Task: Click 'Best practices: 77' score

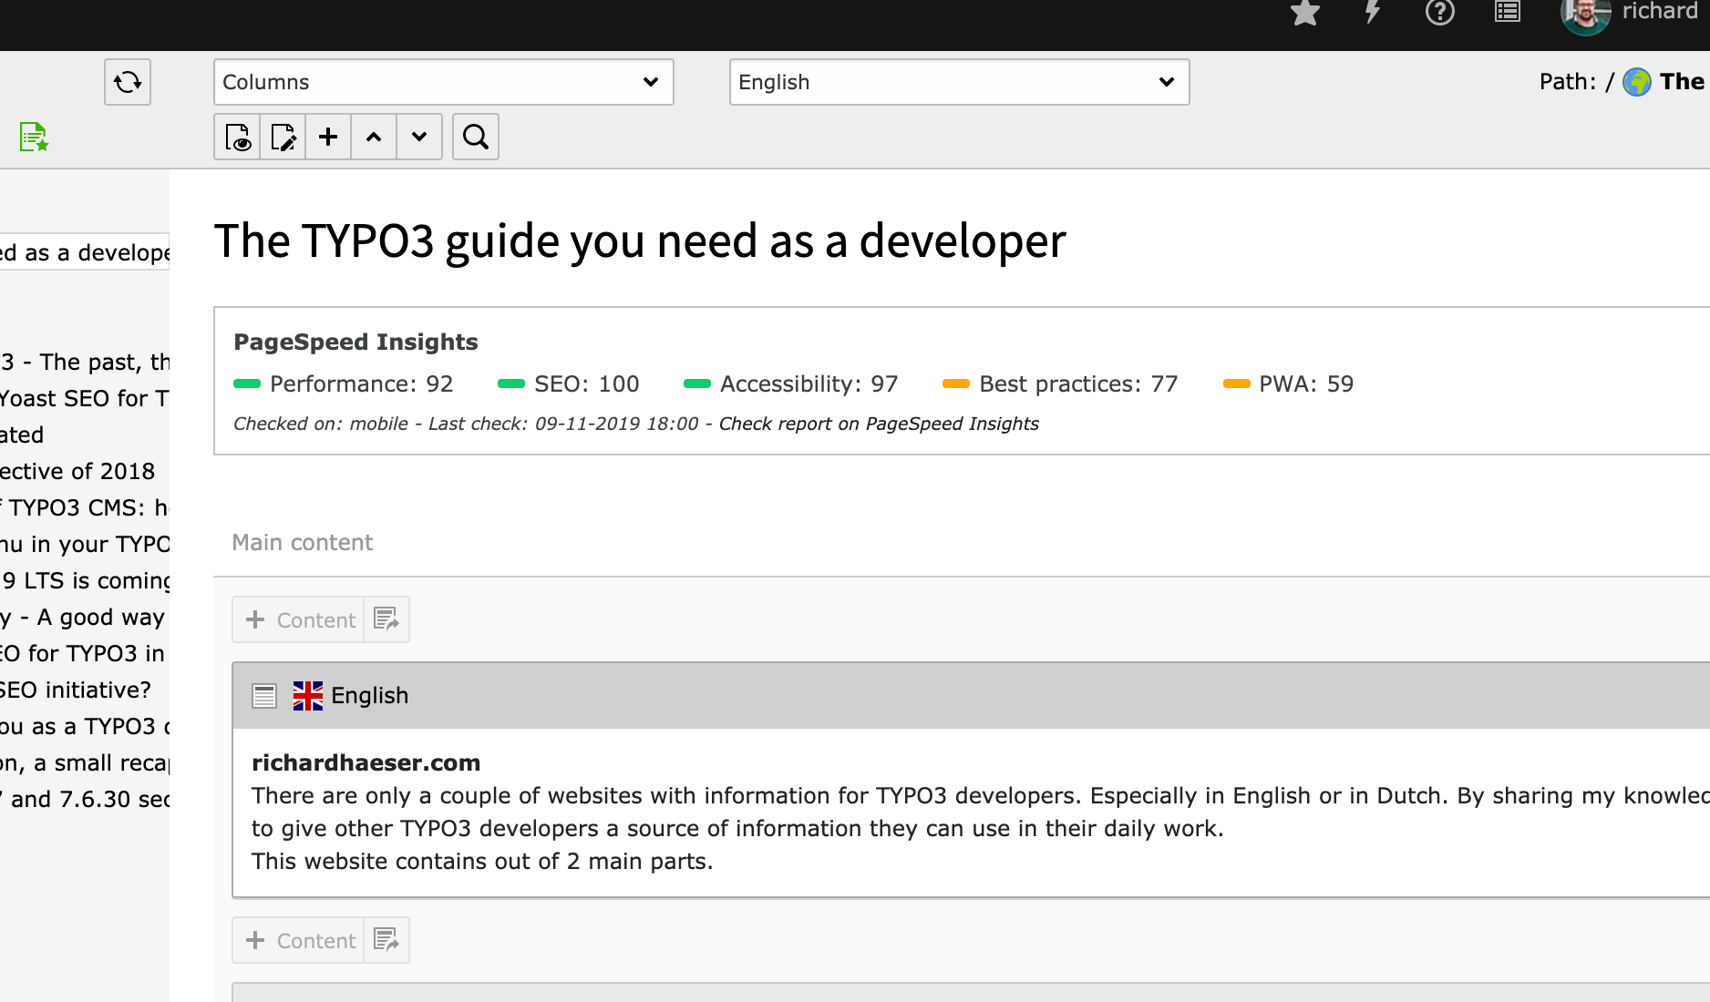Action: pyautogui.click(x=1060, y=383)
